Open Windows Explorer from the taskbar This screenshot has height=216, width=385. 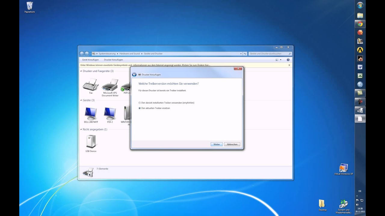[360, 15]
